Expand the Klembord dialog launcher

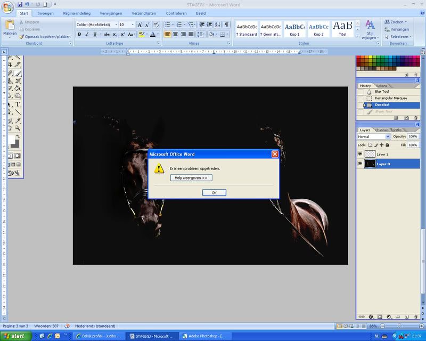pyautogui.click(x=70, y=43)
